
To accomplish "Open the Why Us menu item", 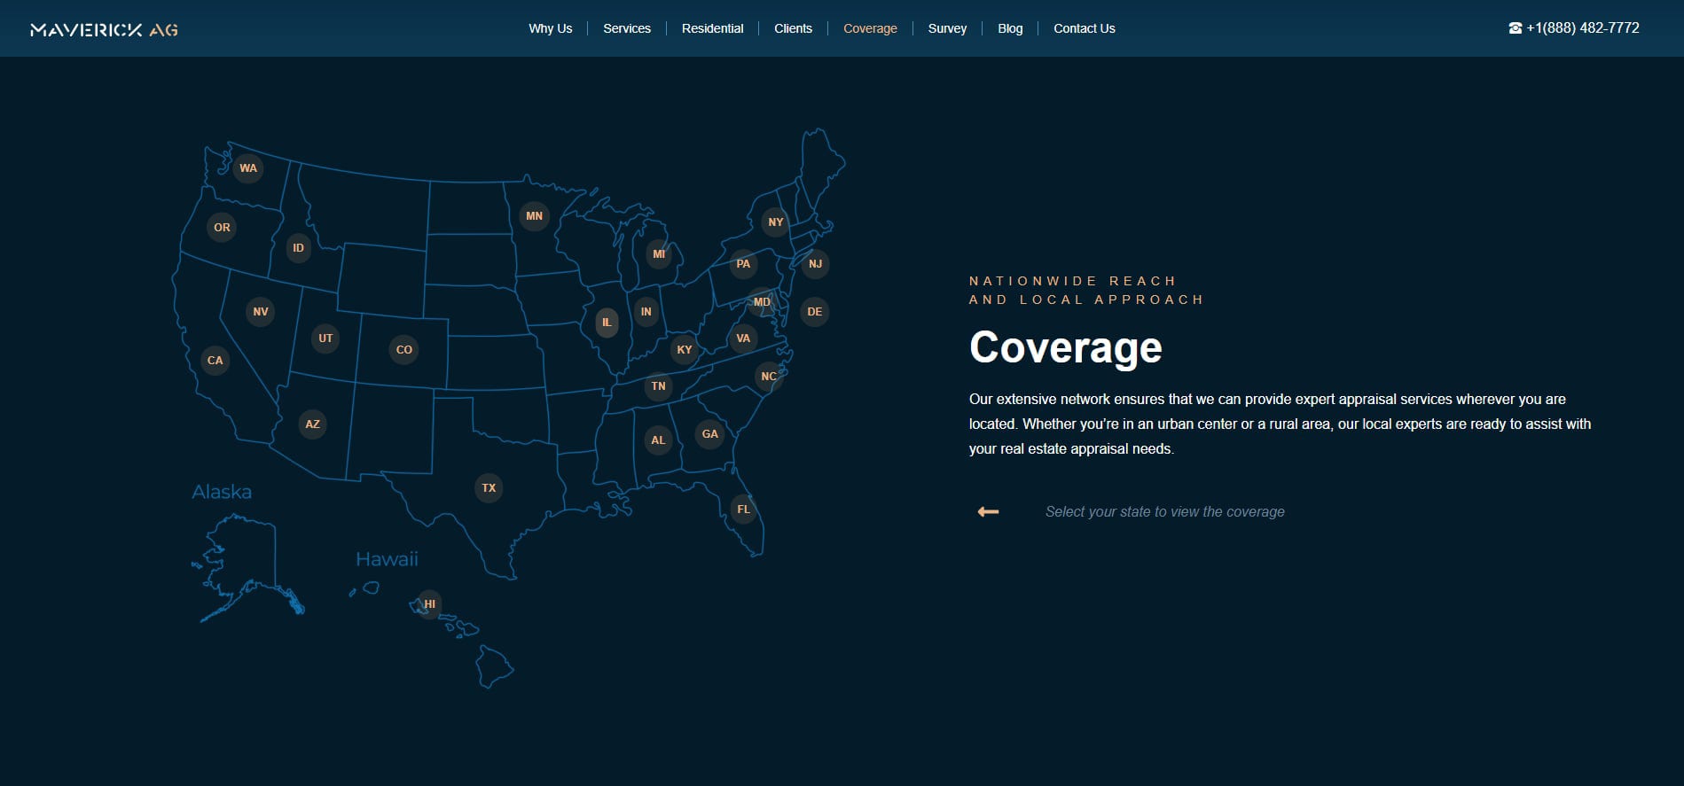I will pyautogui.click(x=550, y=28).
